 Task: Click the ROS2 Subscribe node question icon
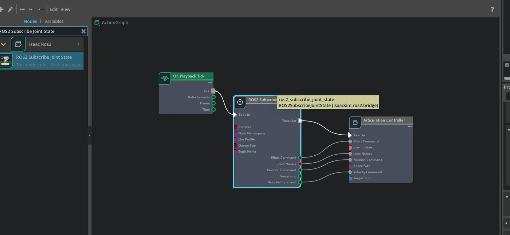tap(240, 102)
